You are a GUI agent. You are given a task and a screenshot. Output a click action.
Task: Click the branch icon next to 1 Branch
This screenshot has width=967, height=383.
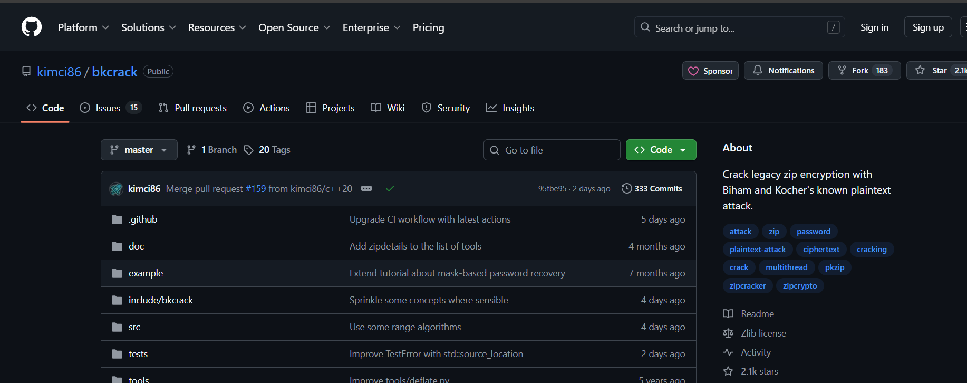pos(191,150)
